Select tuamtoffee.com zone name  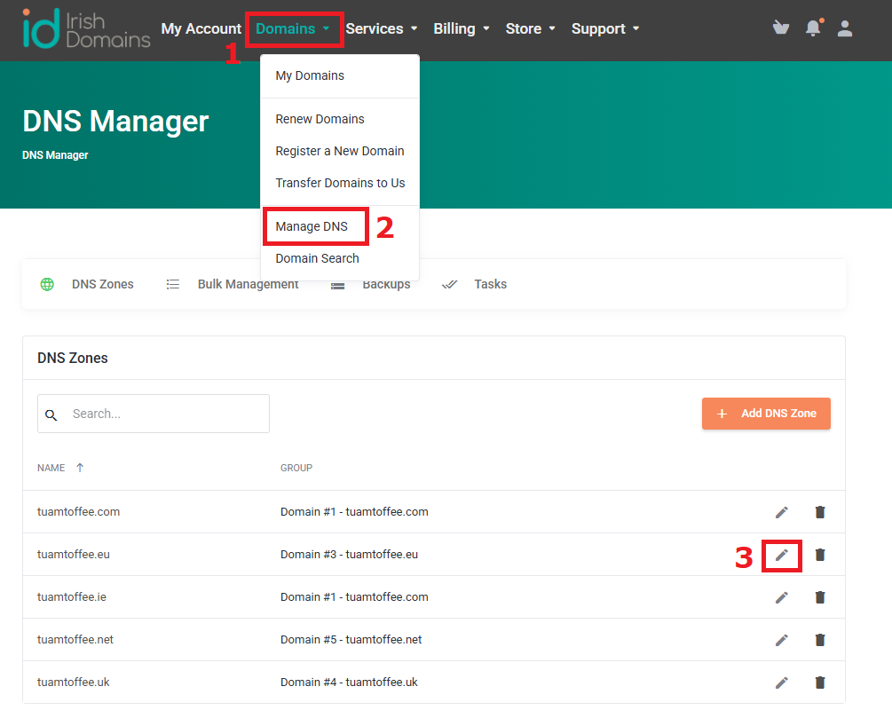[x=78, y=512]
